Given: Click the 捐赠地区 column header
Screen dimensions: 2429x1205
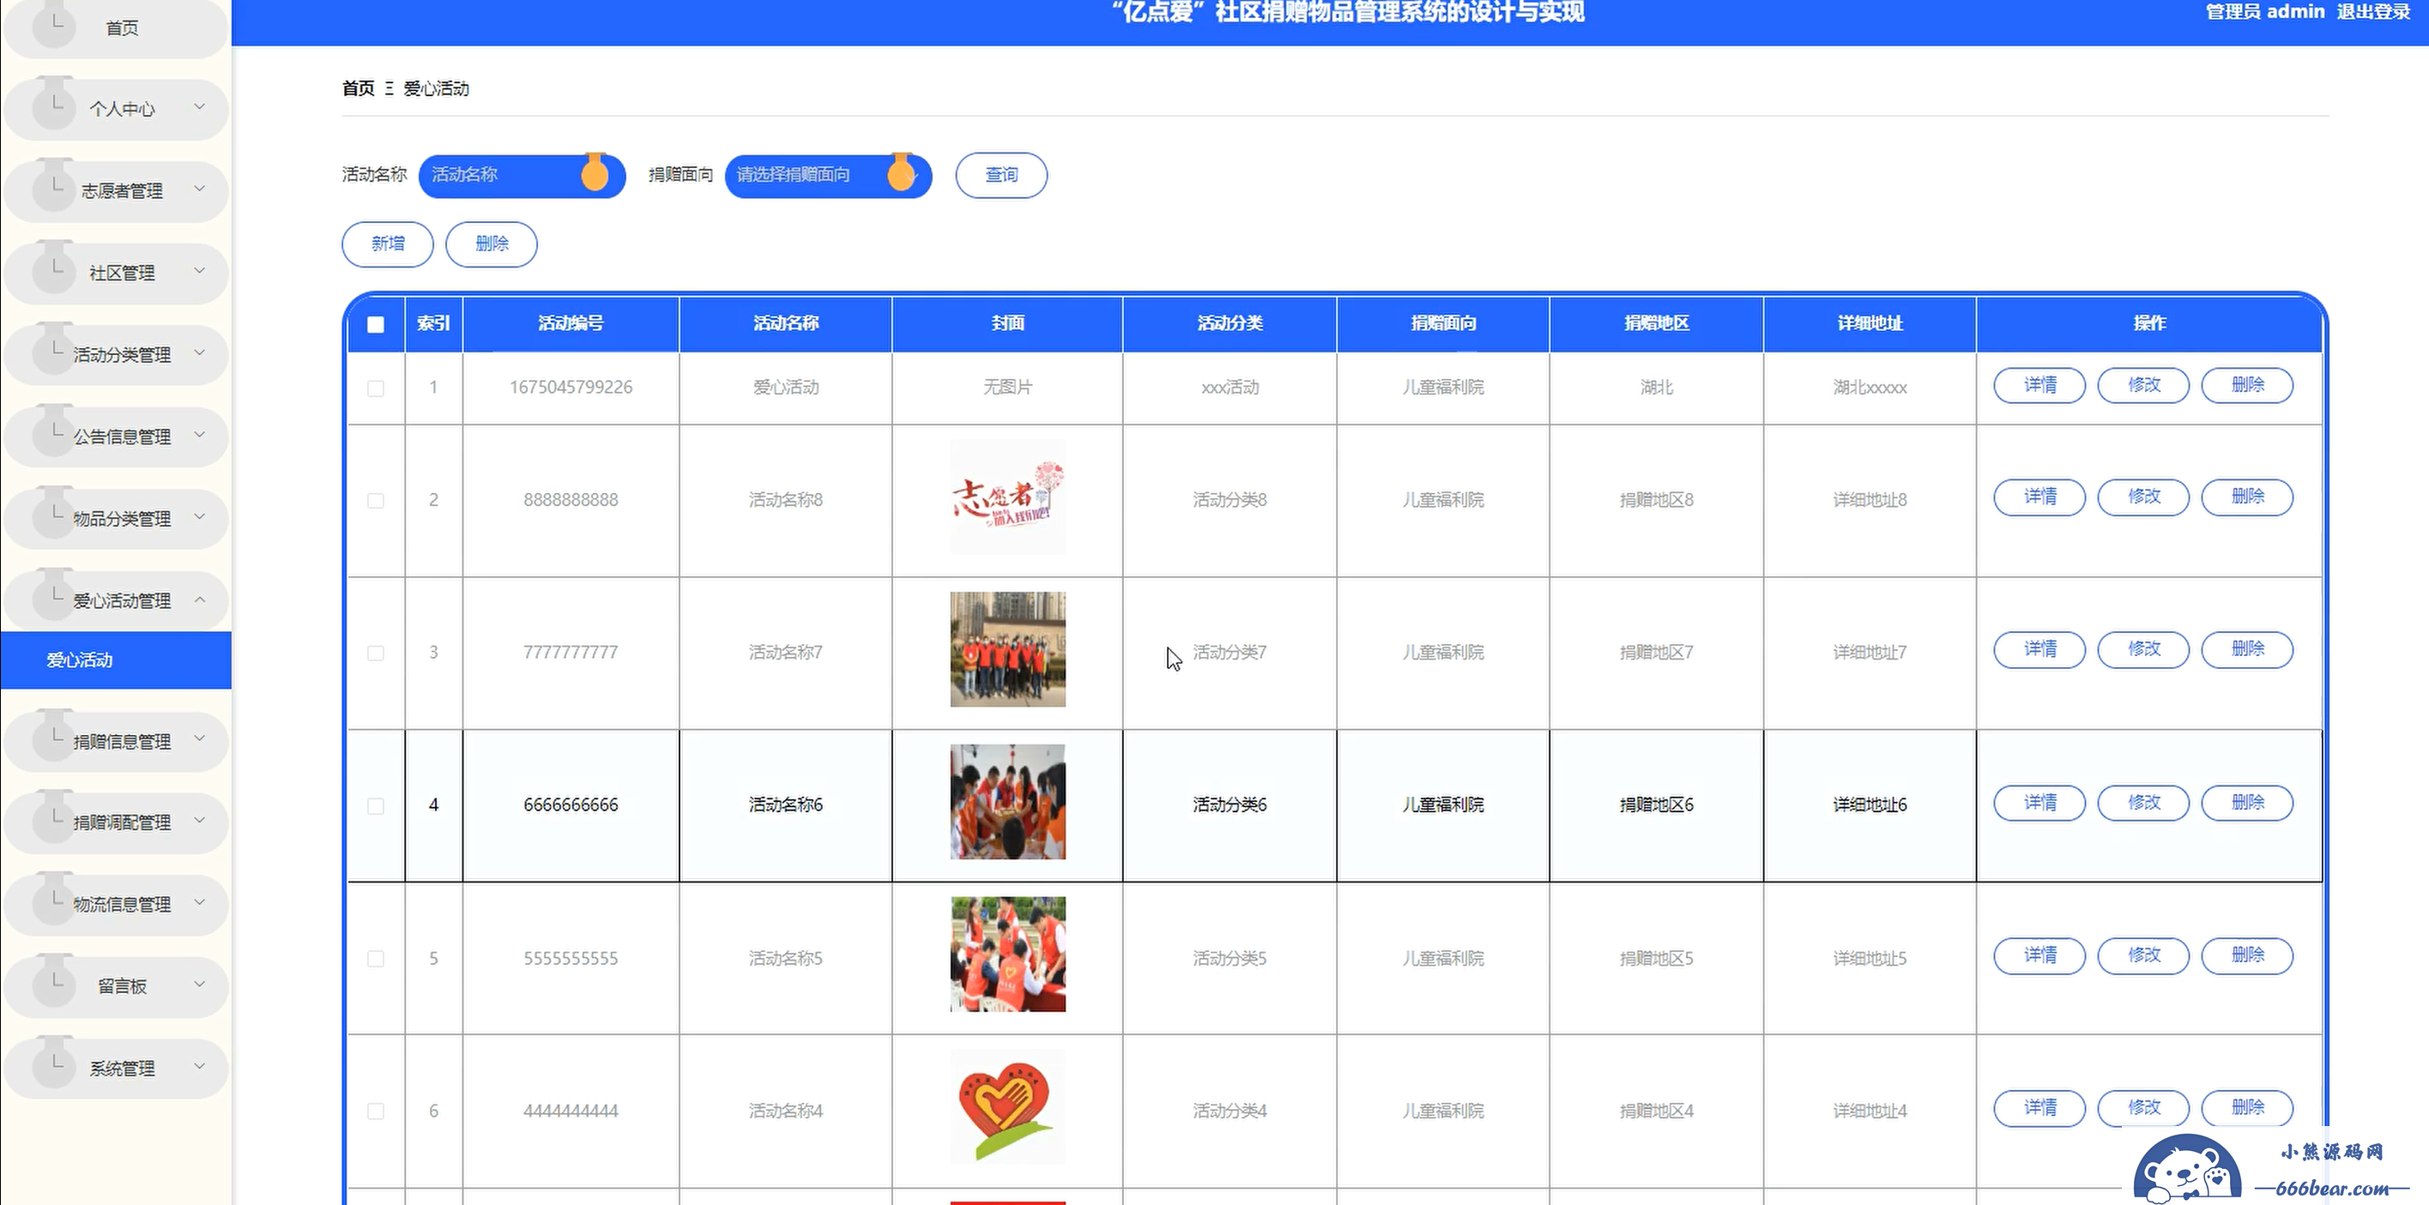Looking at the screenshot, I should tap(1656, 323).
